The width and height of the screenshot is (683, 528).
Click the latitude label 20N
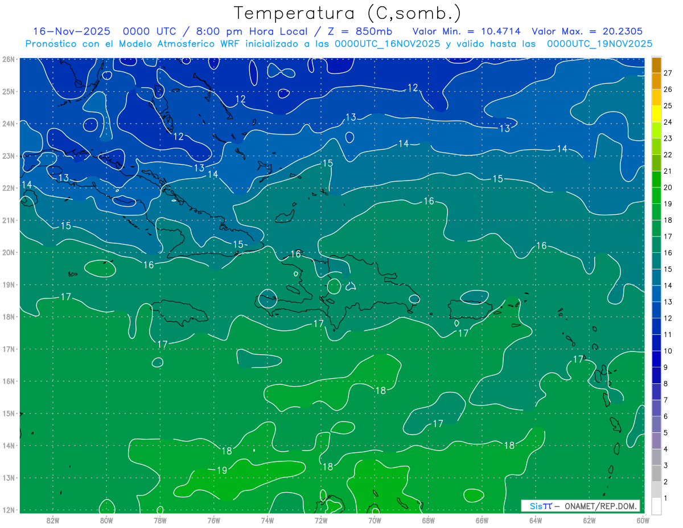coord(9,252)
